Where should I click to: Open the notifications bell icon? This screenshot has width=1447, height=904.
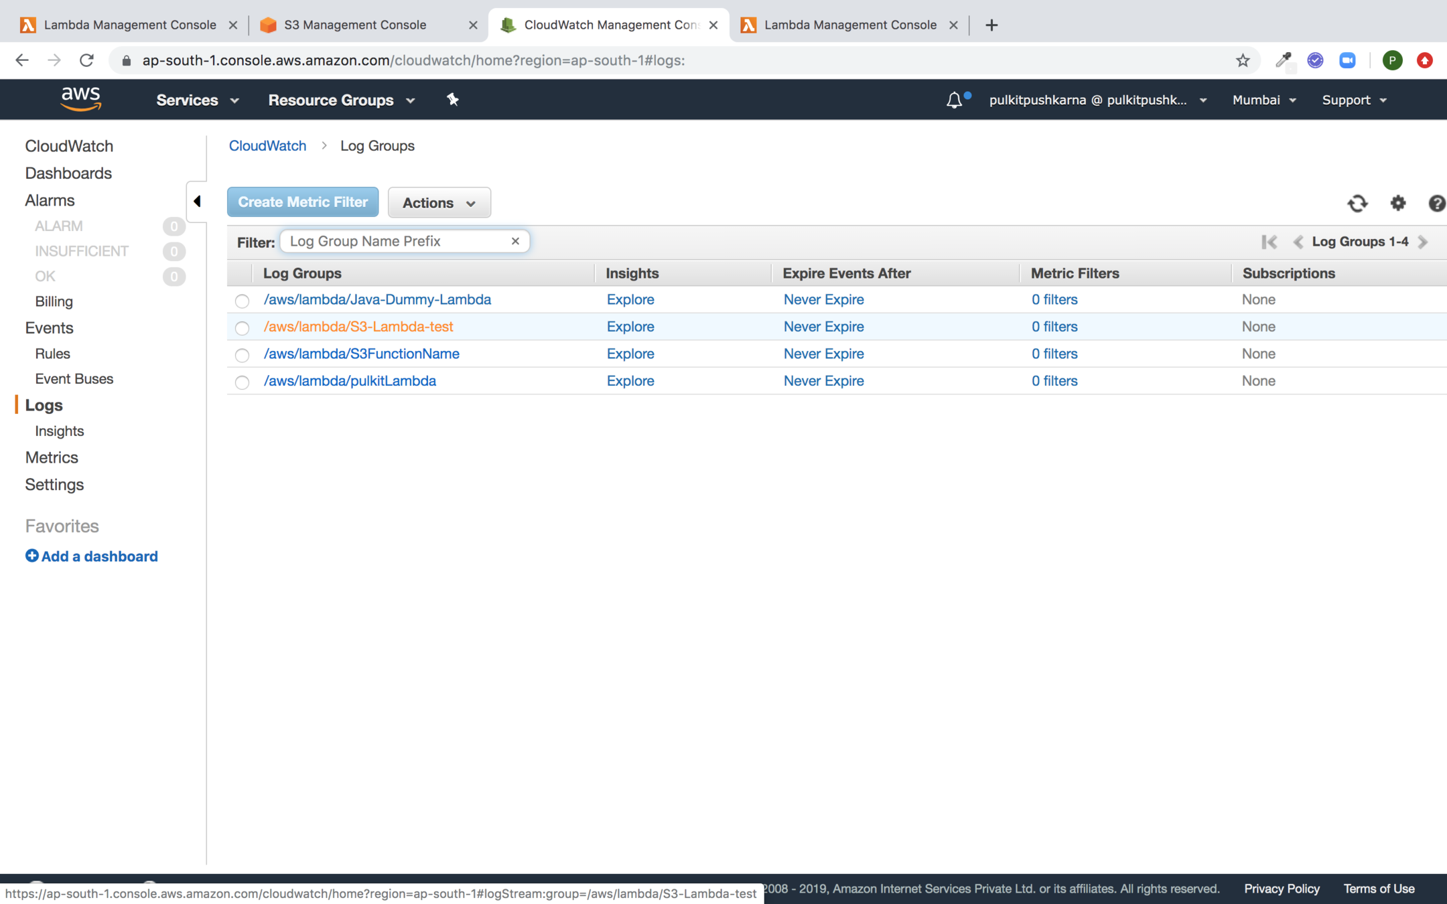coord(954,100)
